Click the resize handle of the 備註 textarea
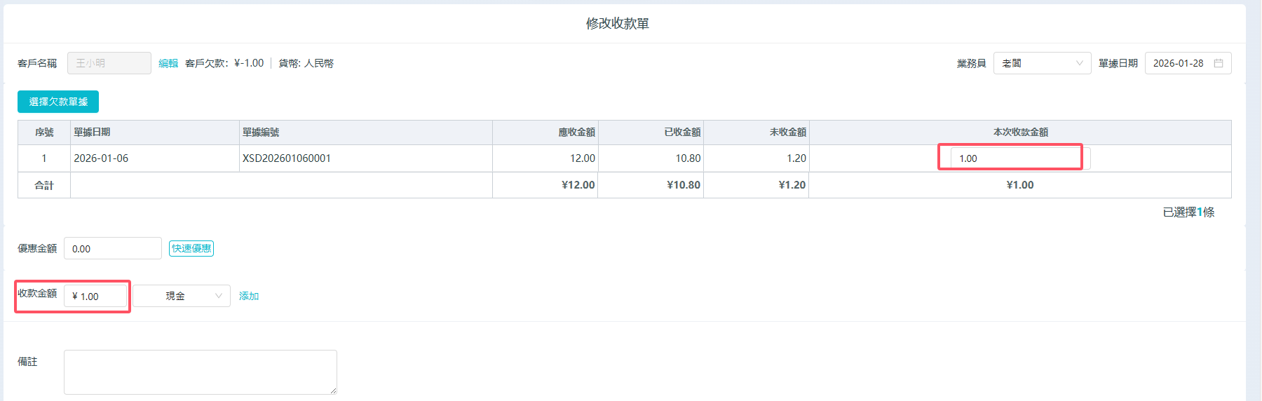 [333, 390]
